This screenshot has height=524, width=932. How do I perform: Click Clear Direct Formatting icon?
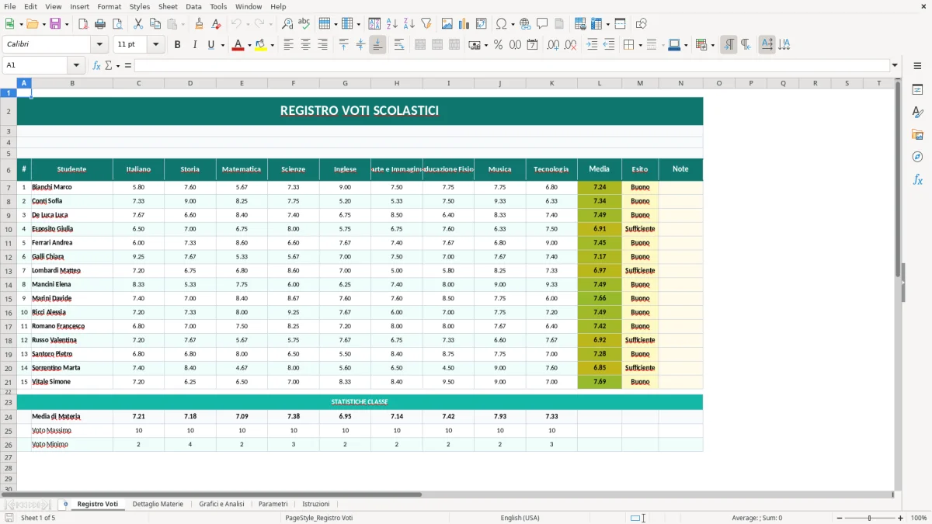(217, 24)
